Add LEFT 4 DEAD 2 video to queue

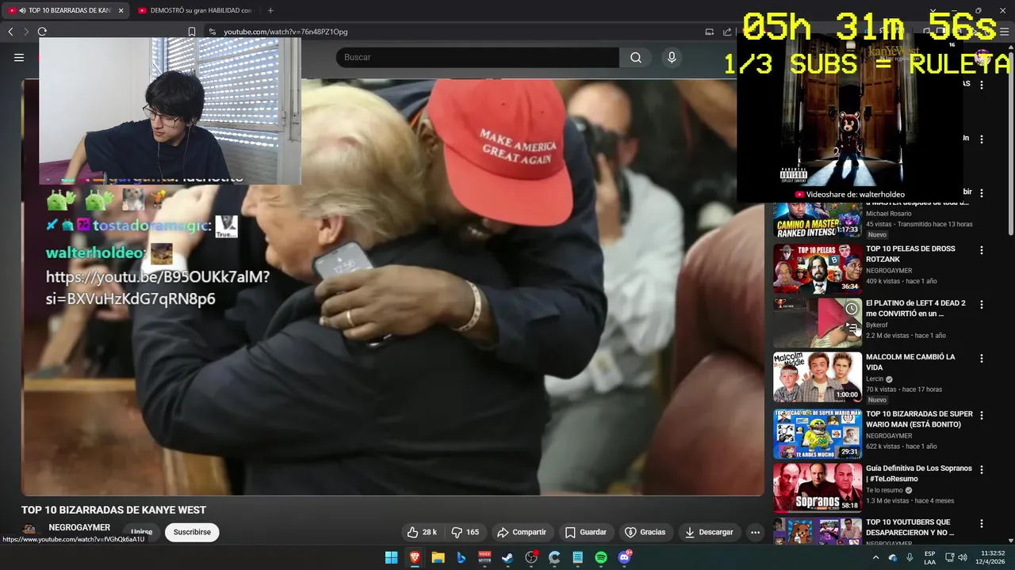(x=851, y=328)
